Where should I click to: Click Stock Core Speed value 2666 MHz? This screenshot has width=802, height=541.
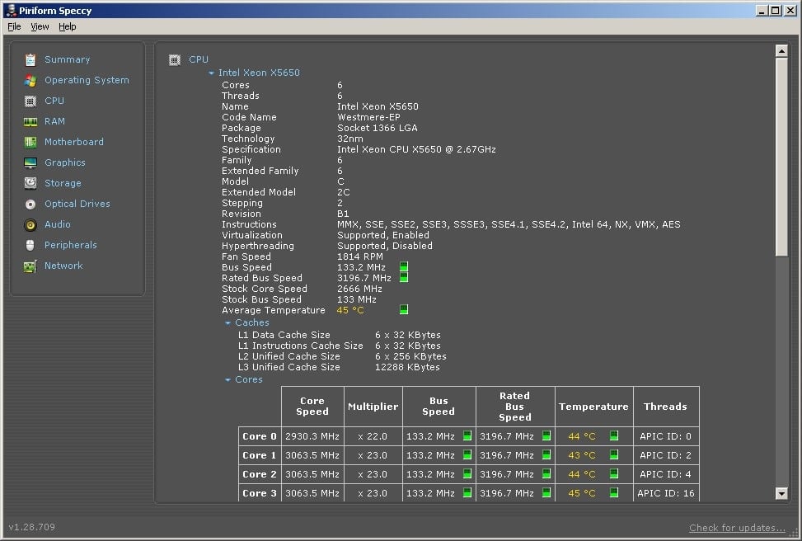coord(359,289)
